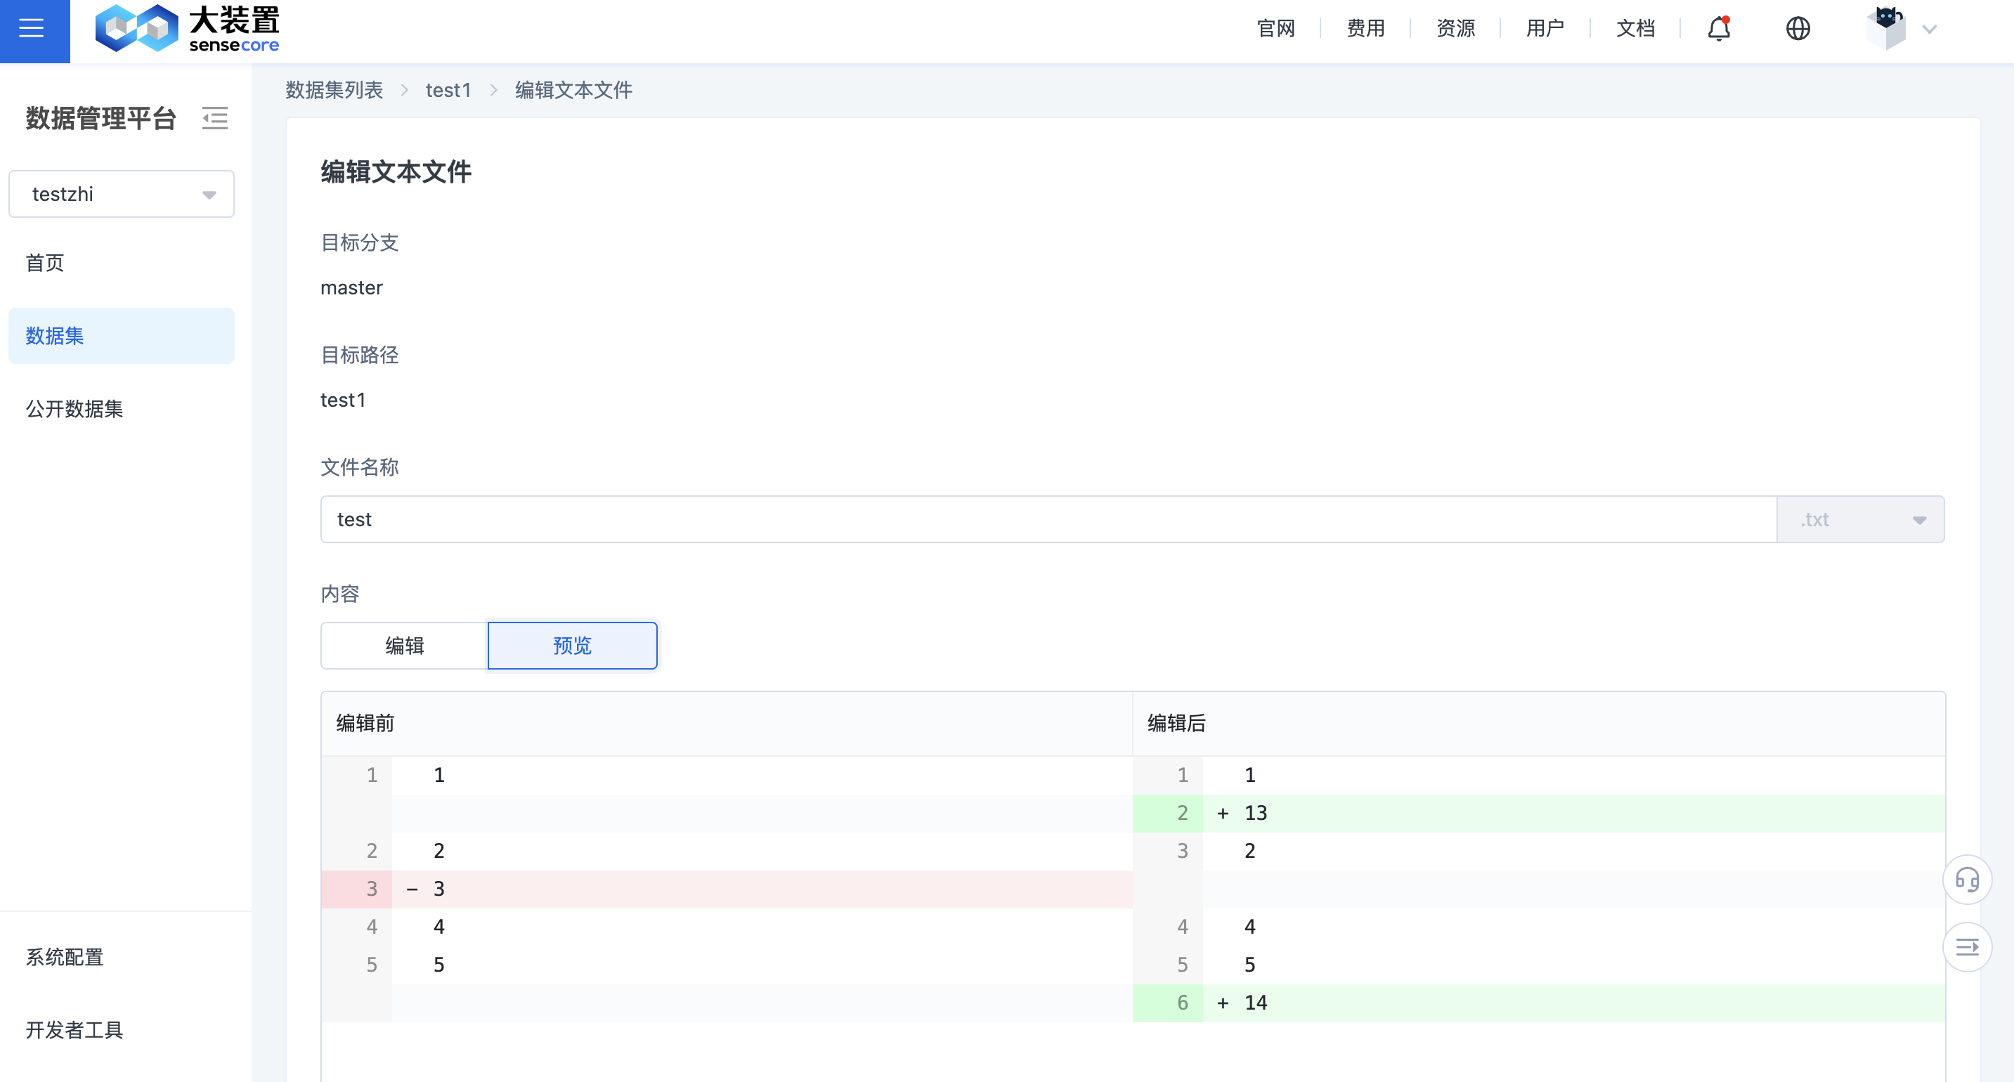Open the testzhi workspace dropdown
The width and height of the screenshot is (2014, 1082).
click(x=121, y=194)
